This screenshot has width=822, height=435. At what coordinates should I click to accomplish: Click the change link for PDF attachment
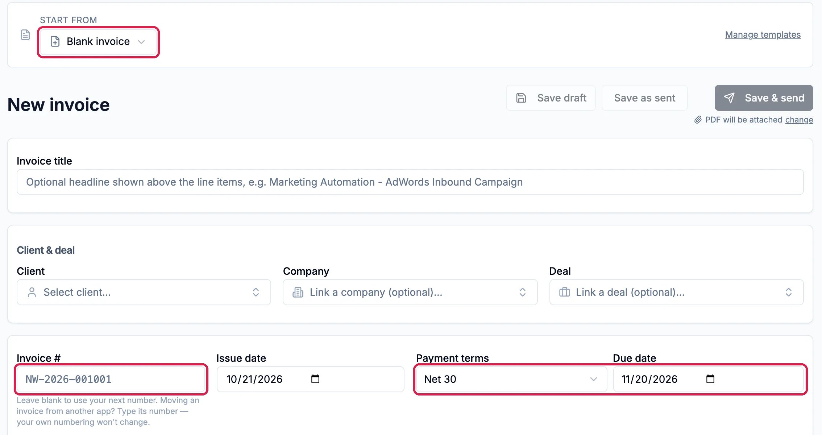click(x=799, y=120)
